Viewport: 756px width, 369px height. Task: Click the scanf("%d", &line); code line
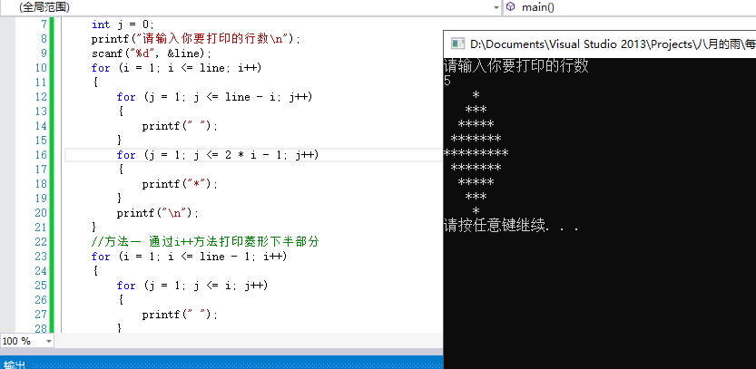tap(152, 53)
